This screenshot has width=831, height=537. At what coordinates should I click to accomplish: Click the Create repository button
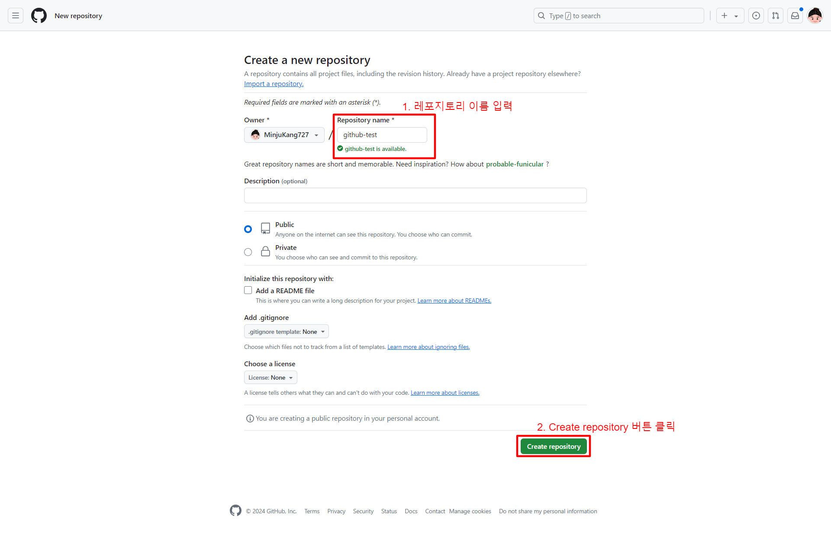554,446
